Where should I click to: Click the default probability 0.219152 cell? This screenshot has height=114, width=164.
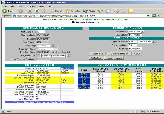pos(155,88)
